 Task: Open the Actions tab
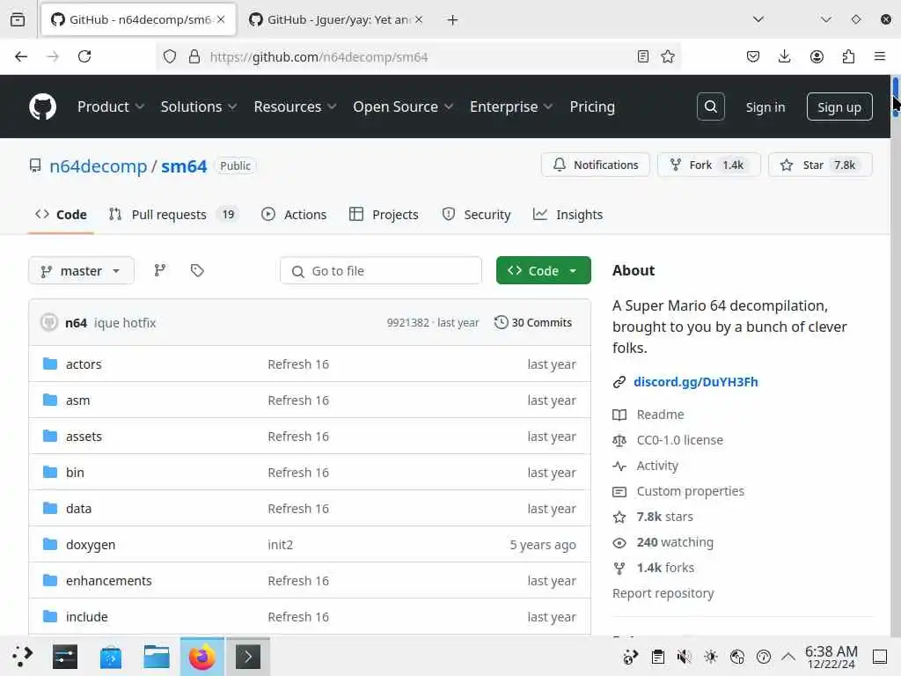click(294, 215)
